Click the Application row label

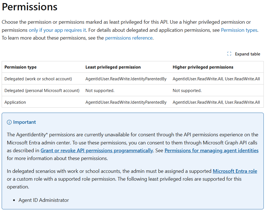[x=15, y=102]
